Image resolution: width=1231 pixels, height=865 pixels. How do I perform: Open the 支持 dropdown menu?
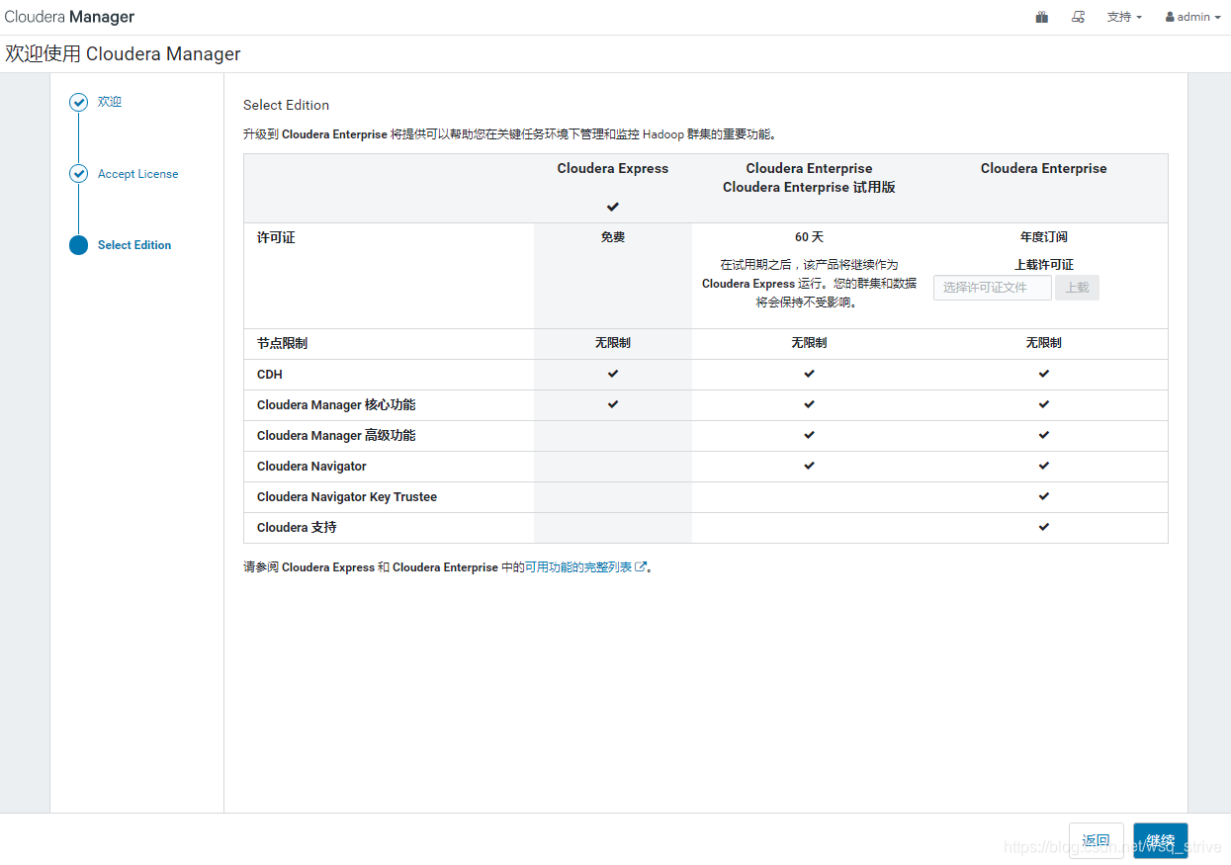pyautogui.click(x=1124, y=17)
